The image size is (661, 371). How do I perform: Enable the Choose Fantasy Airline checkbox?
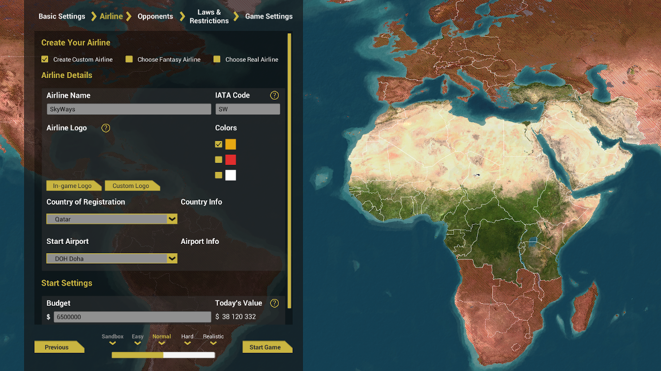click(x=129, y=59)
